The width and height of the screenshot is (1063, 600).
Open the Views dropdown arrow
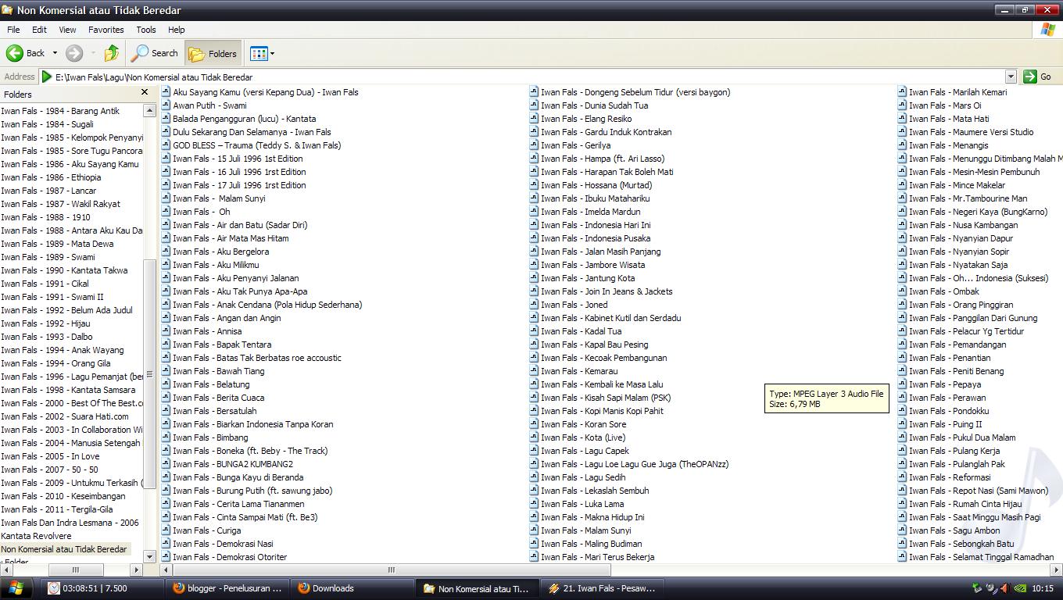[272, 53]
